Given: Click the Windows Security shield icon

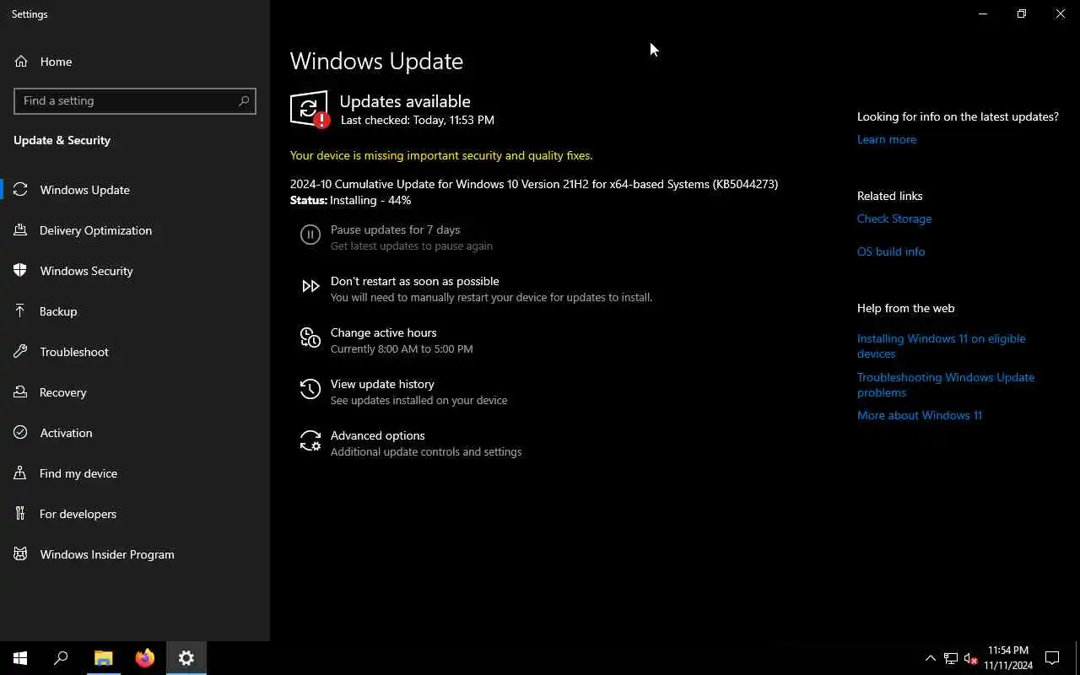Looking at the screenshot, I should click(21, 271).
